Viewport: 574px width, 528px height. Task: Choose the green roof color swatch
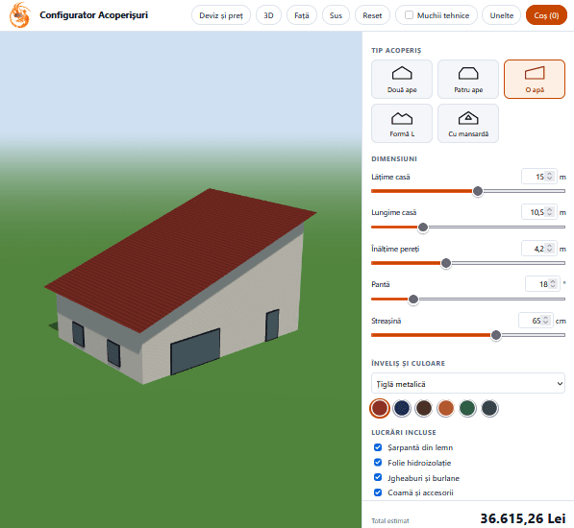coord(467,408)
